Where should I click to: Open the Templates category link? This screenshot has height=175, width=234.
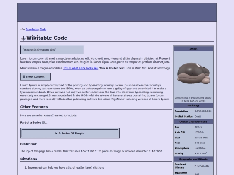coord(32,29)
